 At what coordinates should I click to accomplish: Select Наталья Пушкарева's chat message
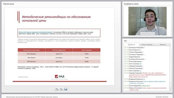134,68
